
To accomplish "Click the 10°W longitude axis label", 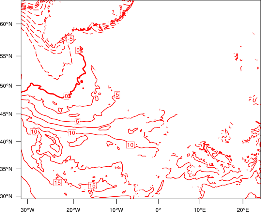I will click(x=116, y=209).
